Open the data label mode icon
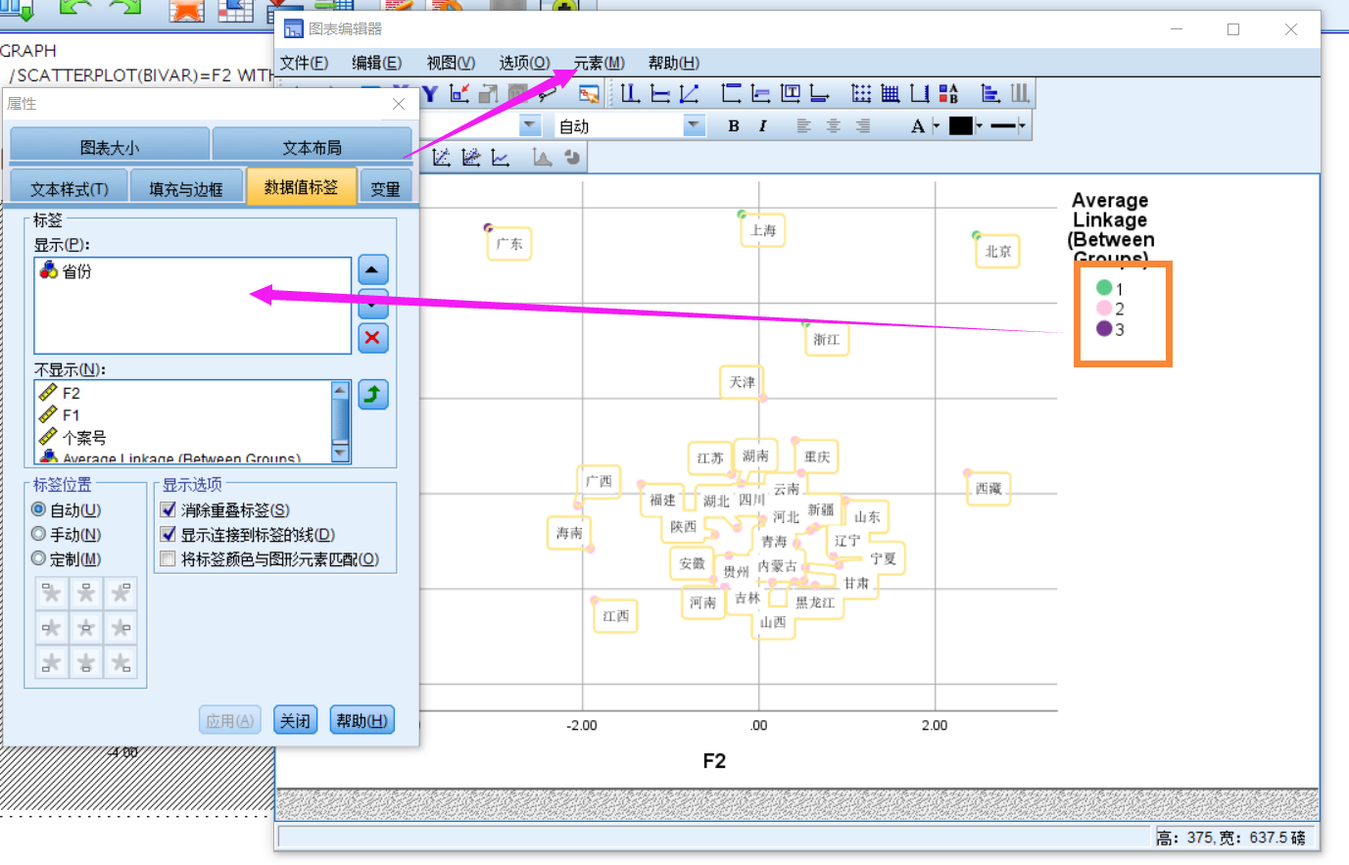 pyautogui.click(x=589, y=94)
